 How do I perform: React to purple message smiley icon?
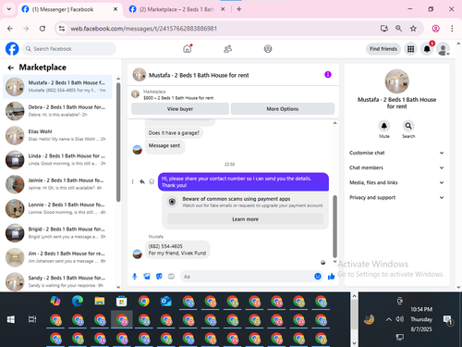[x=152, y=181]
